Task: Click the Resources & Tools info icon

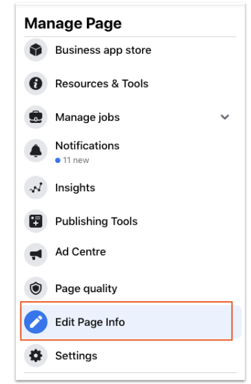Action: click(36, 84)
